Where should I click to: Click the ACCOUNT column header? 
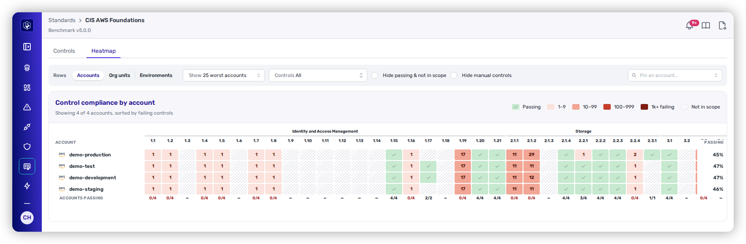coord(66,142)
